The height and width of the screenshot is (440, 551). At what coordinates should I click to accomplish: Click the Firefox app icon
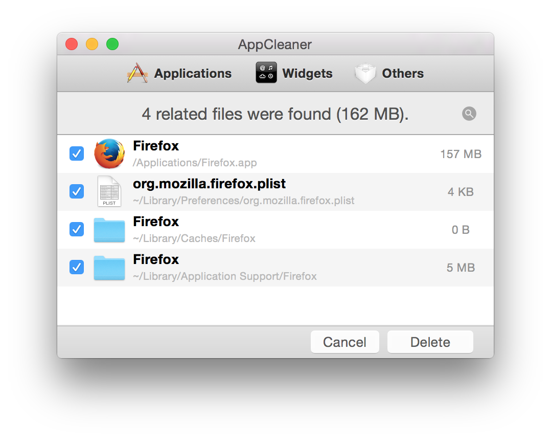[x=109, y=153]
